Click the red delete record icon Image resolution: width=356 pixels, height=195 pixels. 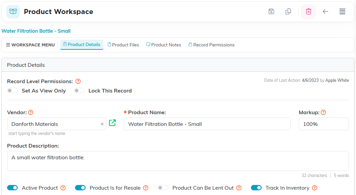[x=308, y=12]
